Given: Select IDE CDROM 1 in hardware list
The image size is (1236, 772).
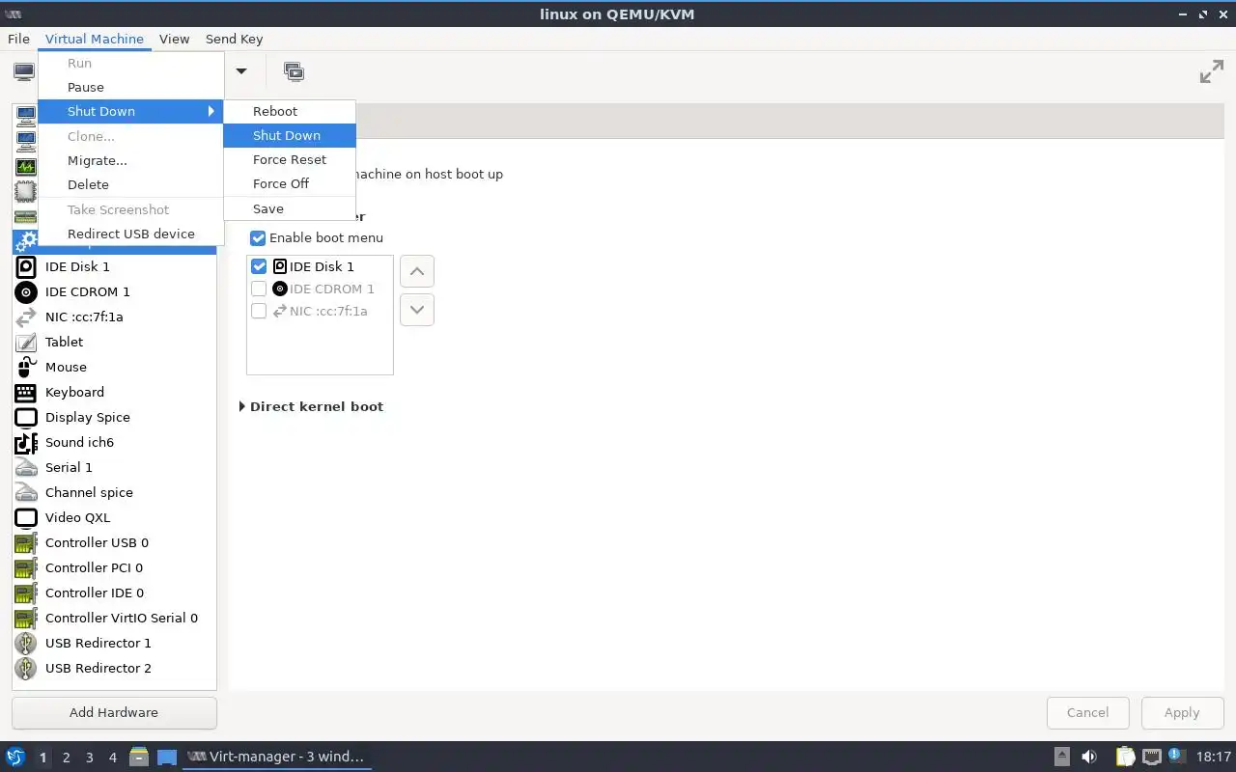Looking at the screenshot, I should 114,291.
